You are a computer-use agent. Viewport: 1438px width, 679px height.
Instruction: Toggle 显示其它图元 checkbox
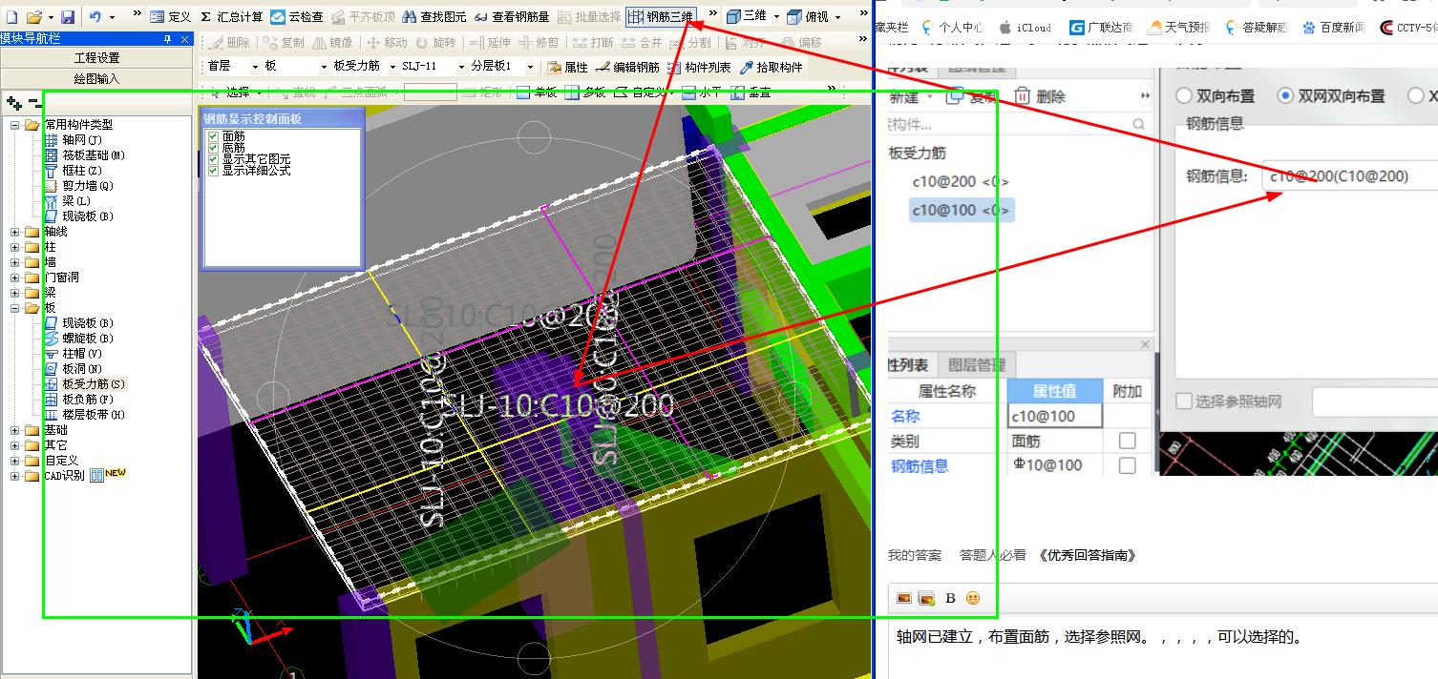214,159
